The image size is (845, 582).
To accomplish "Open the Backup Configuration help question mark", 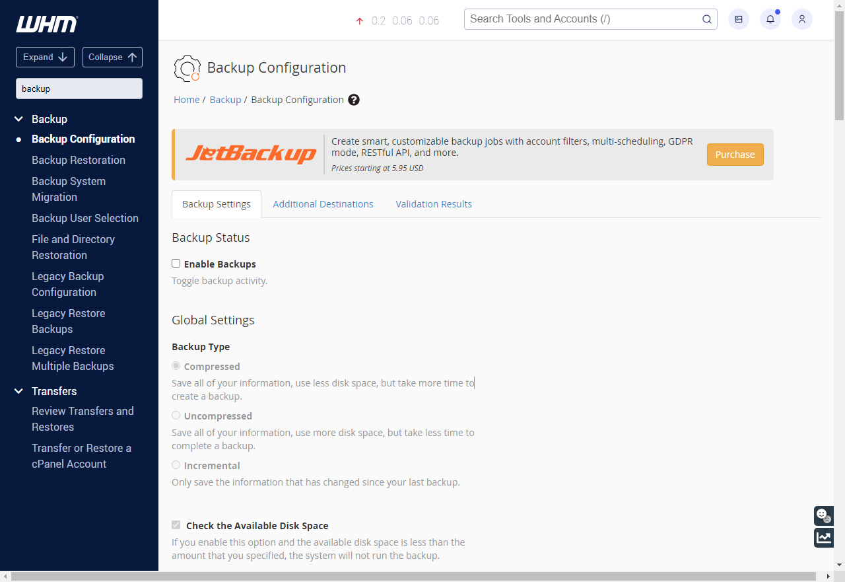I will [x=354, y=99].
